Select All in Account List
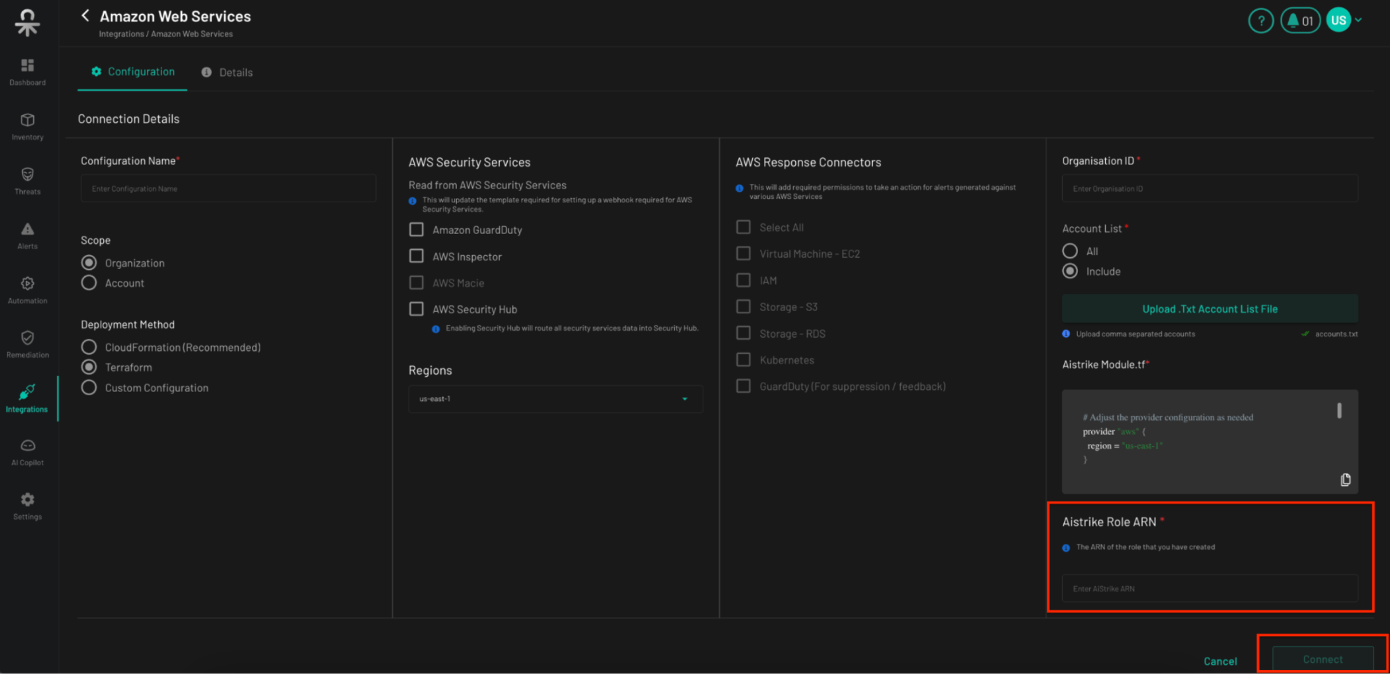Image resolution: width=1390 pixels, height=674 pixels. (x=1070, y=251)
